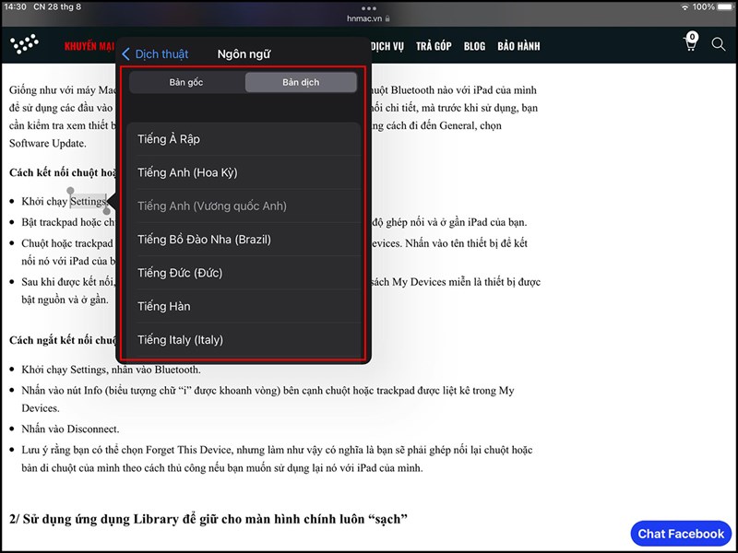Tap the 100% battery percentage

pos(703,7)
